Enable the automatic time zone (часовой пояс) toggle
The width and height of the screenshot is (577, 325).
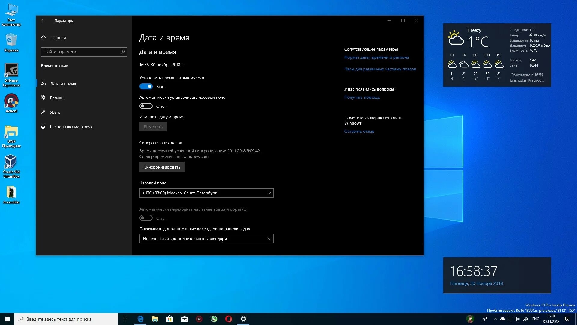click(x=146, y=106)
